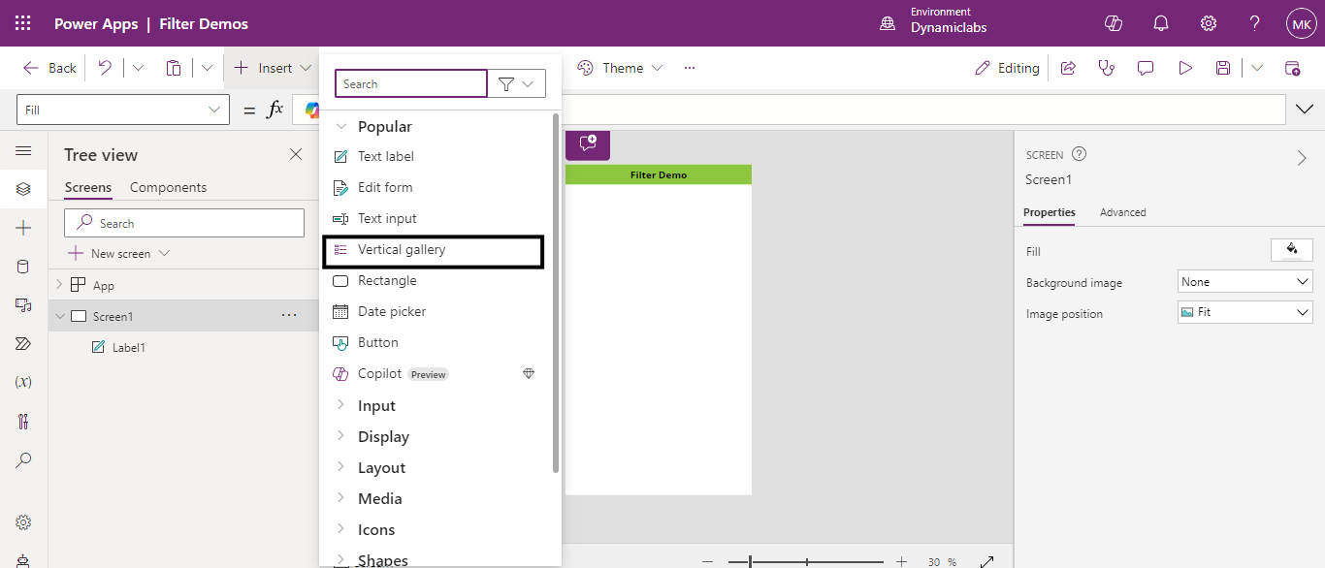
Task: Click the Save disk icon
Action: 1223,68
